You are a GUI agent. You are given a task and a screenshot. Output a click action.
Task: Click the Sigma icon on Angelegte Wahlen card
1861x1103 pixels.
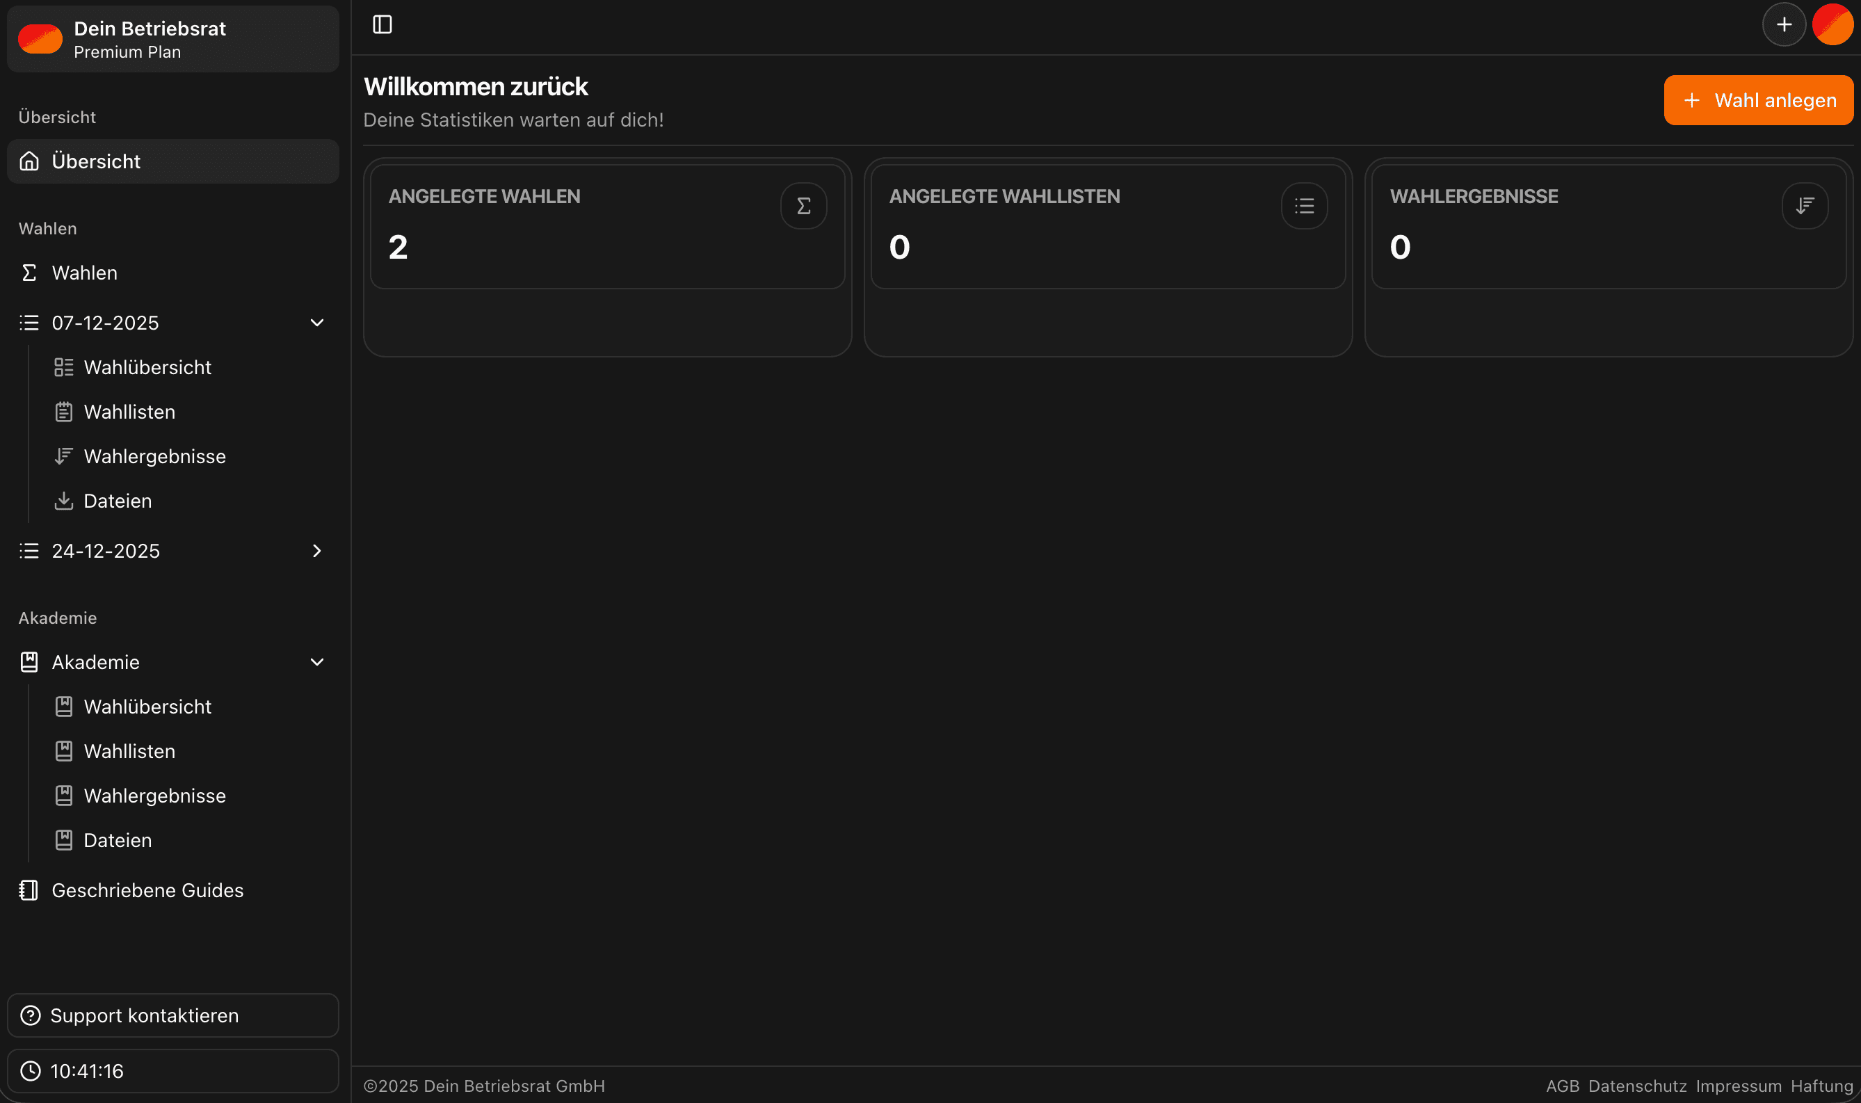(x=803, y=205)
